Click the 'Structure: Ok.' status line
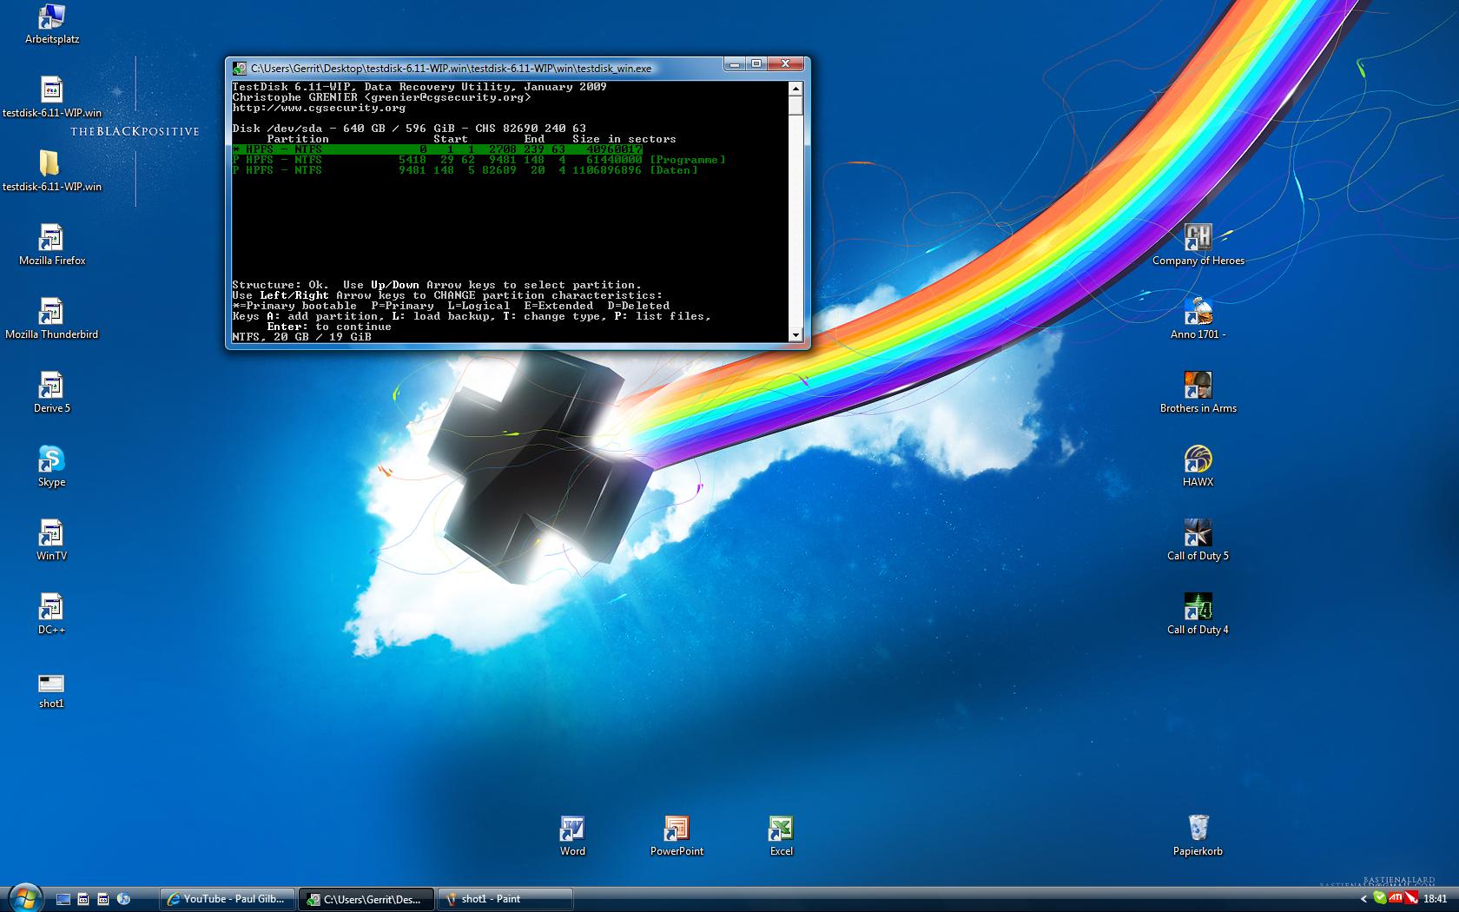Viewport: 1459px width, 912px height. (x=437, y=285)
